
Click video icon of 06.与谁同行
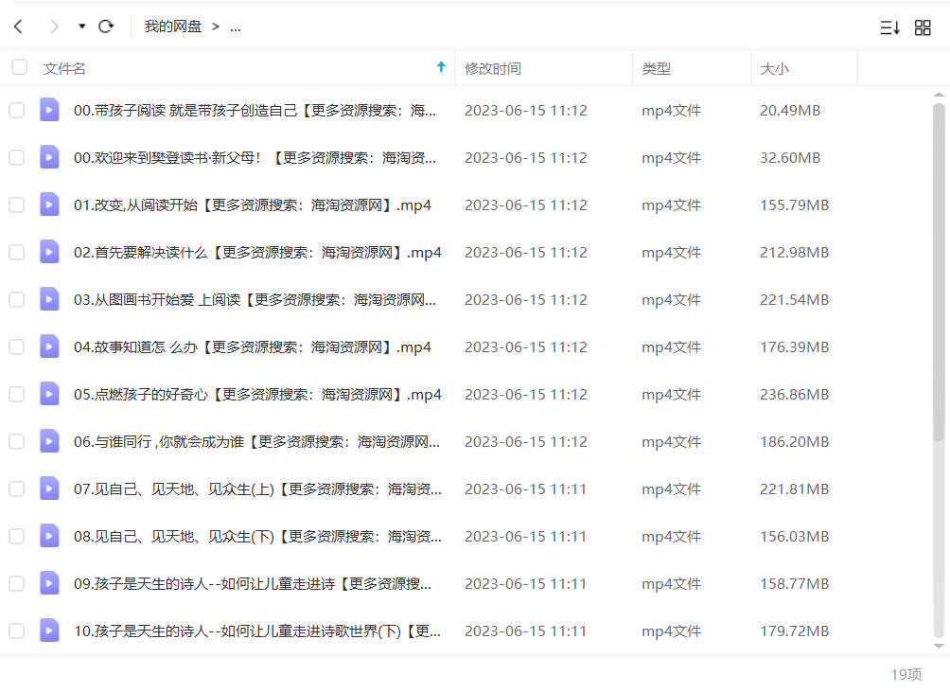pyautogui.click(x=49, y=441)
